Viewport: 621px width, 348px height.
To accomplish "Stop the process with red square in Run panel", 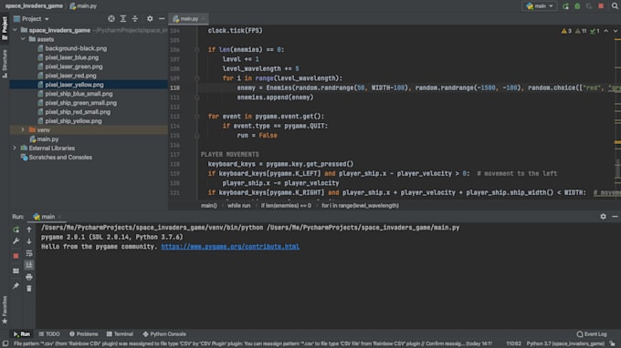I will (16, 256).
